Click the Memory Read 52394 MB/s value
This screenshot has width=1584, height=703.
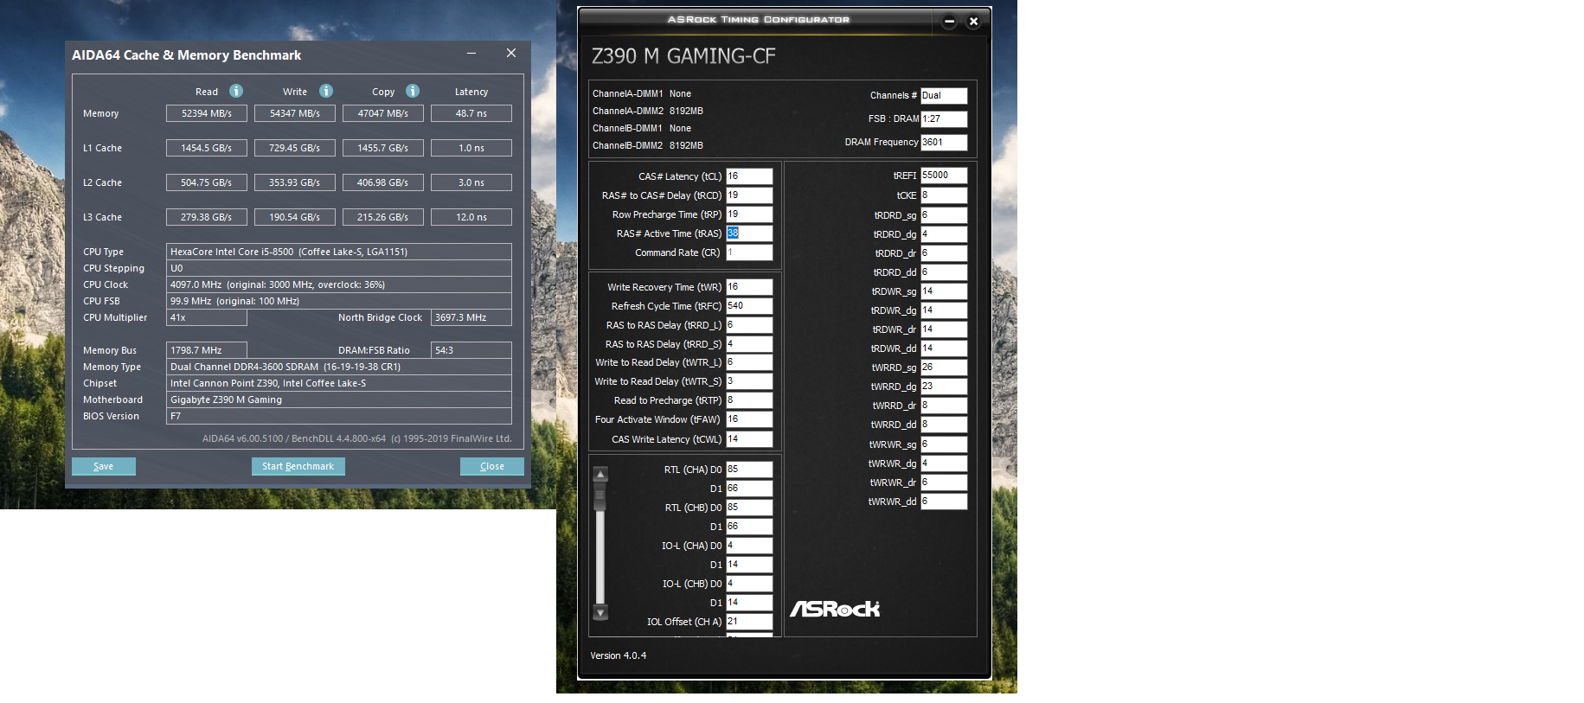[x=207, y=113]
